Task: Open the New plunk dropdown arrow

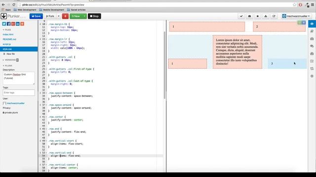Action: (84, 16)
